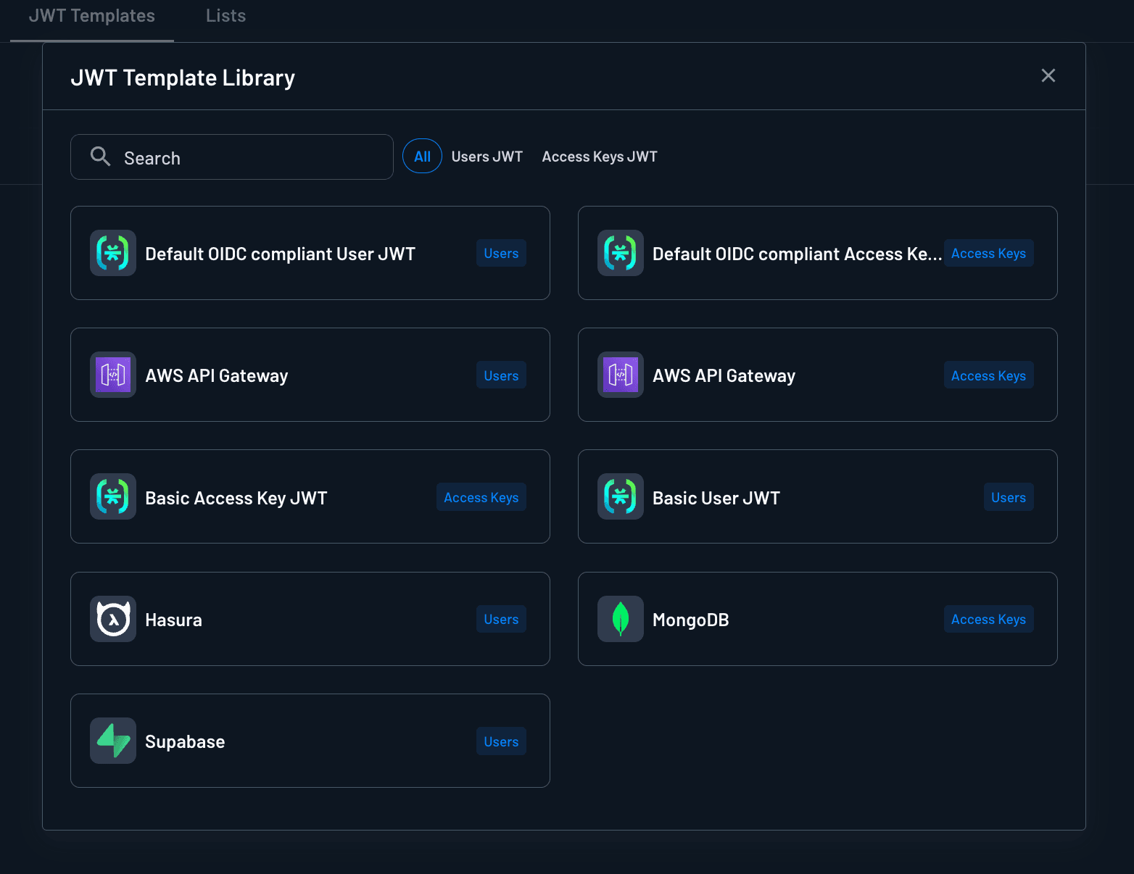Click the Basic User JWT icon

click(x=621, y=496)
